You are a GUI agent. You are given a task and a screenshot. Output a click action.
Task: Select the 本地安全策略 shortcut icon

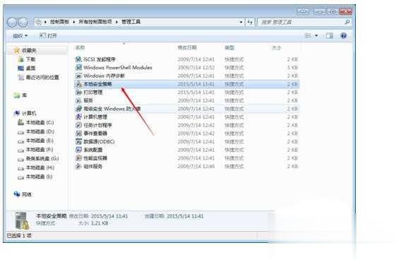pyautogui.click(x=78, y=84)
